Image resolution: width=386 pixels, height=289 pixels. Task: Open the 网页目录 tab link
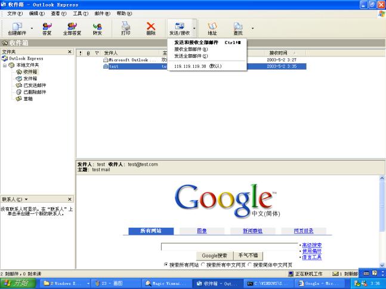point(304,231)
